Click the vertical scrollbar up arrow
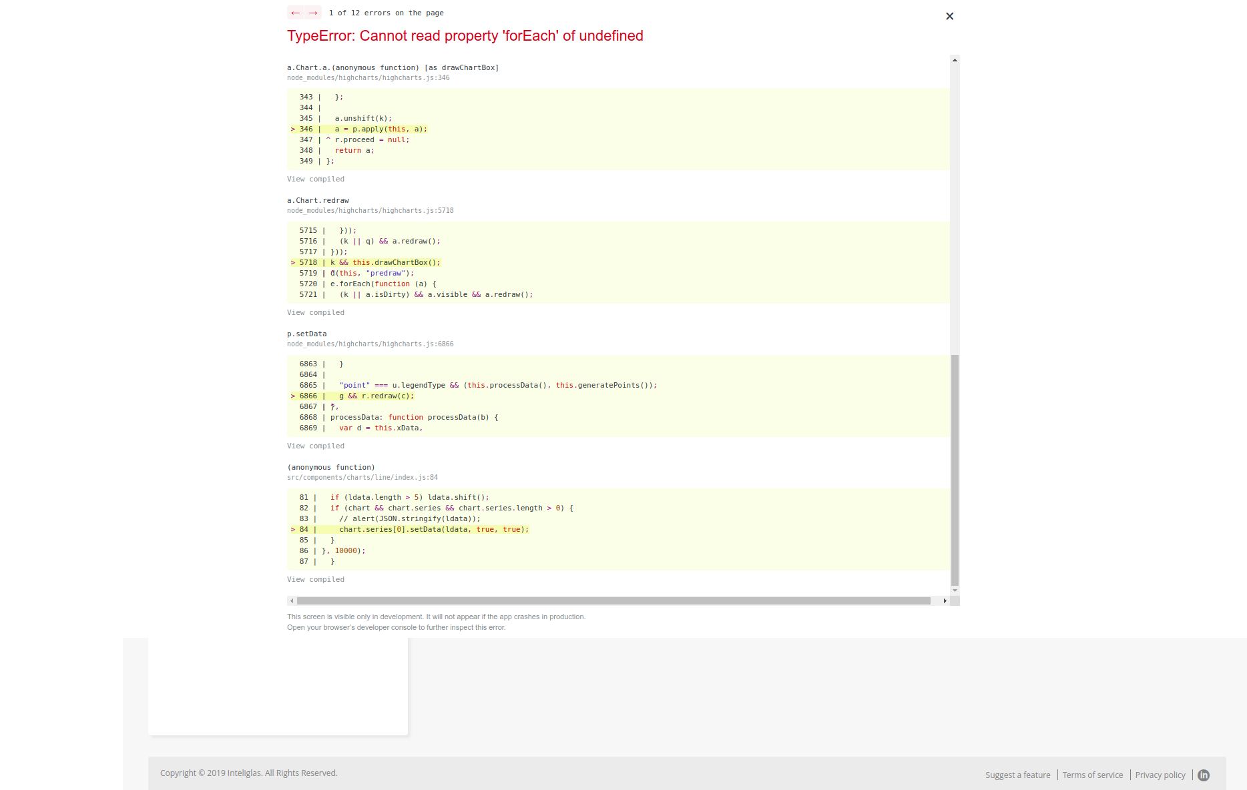The width and height of the screenshot is (1247, 790). coord(955,59)
